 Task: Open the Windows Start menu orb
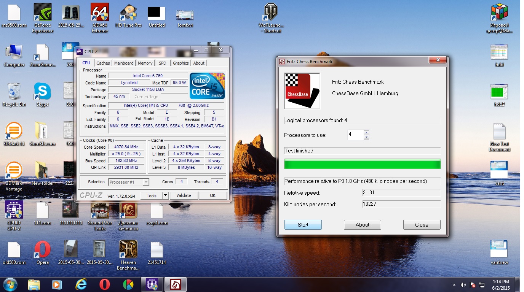tap(10, 284)
